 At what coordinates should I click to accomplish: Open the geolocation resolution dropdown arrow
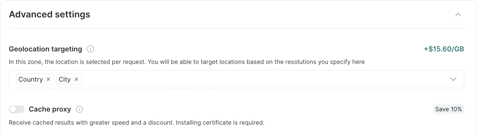pos(453,79)
